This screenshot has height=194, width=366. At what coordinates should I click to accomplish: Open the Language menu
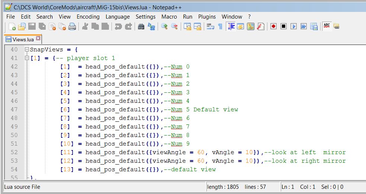click(x=118, y=17)
